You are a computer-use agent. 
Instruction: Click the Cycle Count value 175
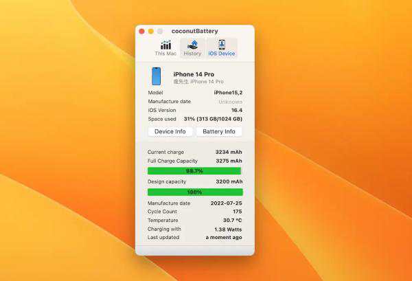238,212
